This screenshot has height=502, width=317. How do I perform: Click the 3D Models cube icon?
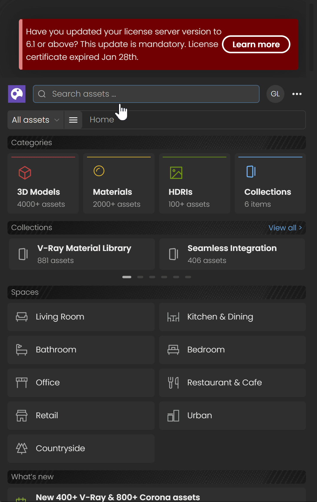[25, 173]
